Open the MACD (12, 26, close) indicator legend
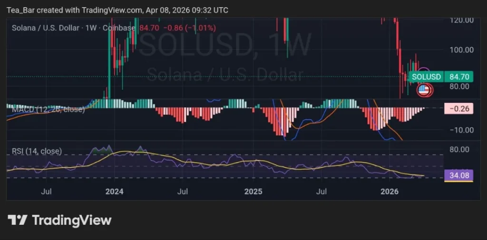487x240 pixels. [48, 110]
